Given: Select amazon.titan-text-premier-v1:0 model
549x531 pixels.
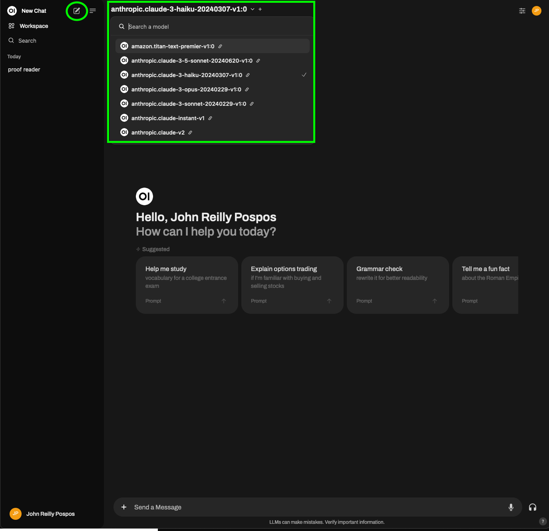Looking at the screenshot, I should 213,46.
